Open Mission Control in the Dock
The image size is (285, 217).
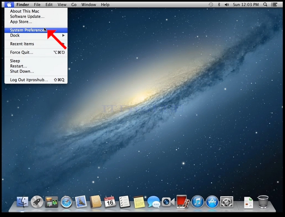tap(51, 202)
